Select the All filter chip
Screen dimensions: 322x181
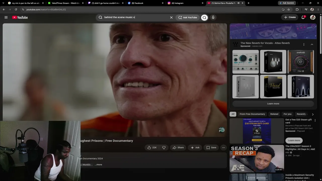click(x=233, y=114)
